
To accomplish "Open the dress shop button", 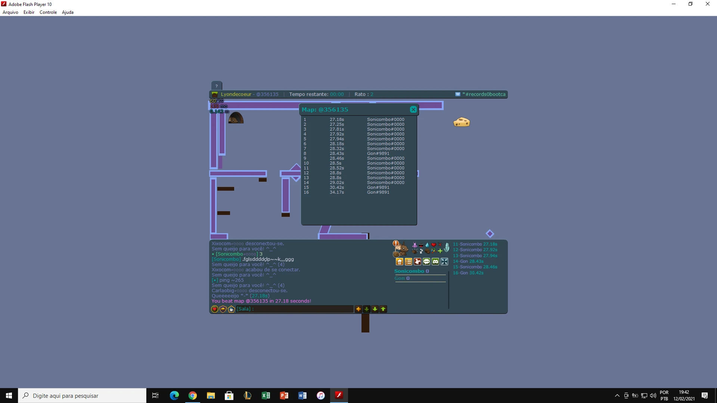I will pyautogui.click(x=418, y=262).
